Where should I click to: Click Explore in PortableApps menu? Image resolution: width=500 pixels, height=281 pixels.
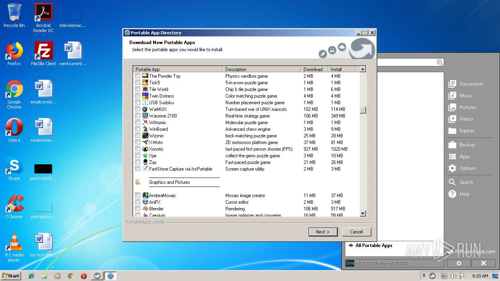(x=461, y=131)
